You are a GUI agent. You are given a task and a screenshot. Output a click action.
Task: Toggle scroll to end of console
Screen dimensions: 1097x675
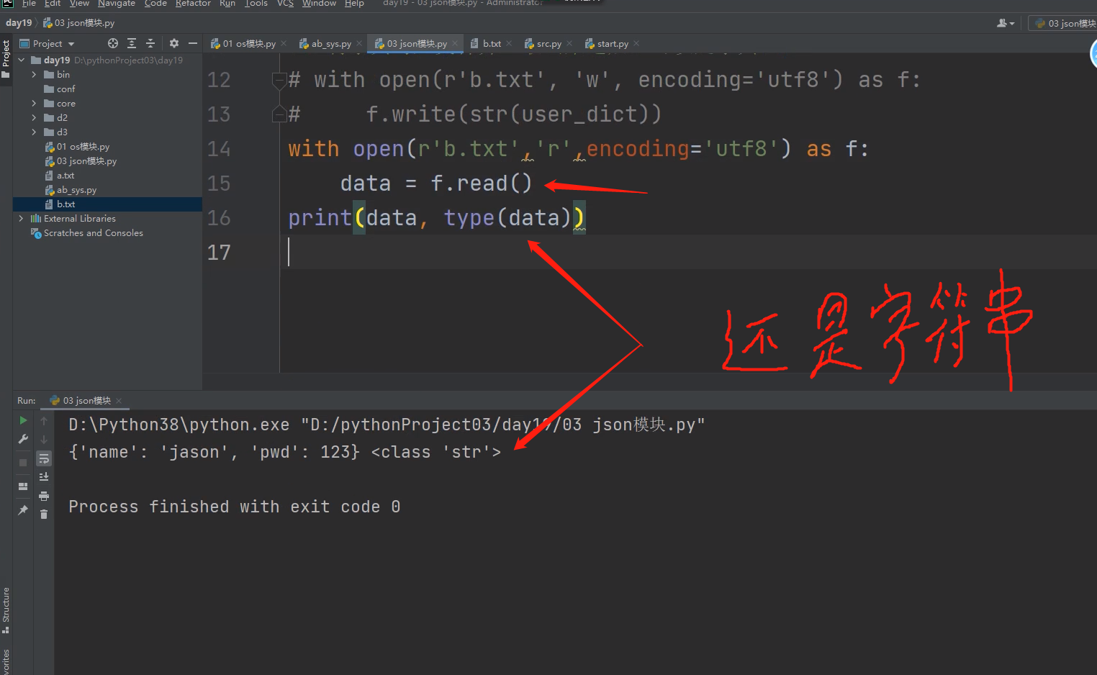point(44,476)
